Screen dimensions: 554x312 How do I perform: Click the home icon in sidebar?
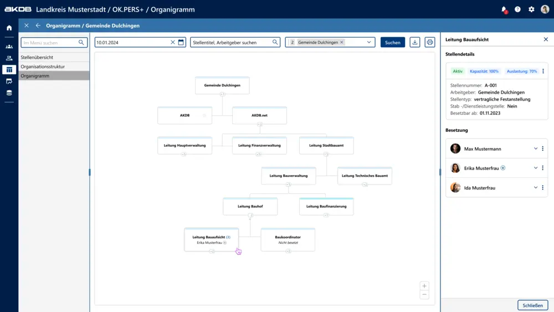tap(9, 28)
